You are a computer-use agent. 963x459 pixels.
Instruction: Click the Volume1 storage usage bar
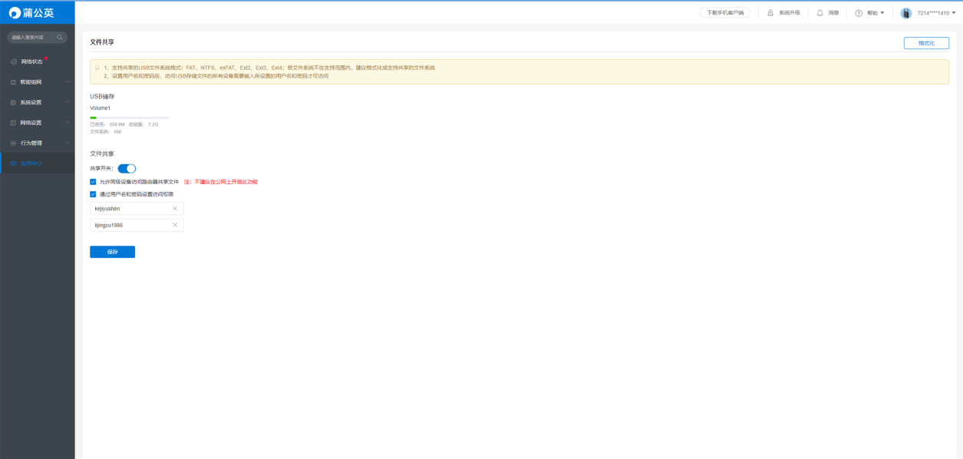129,117
